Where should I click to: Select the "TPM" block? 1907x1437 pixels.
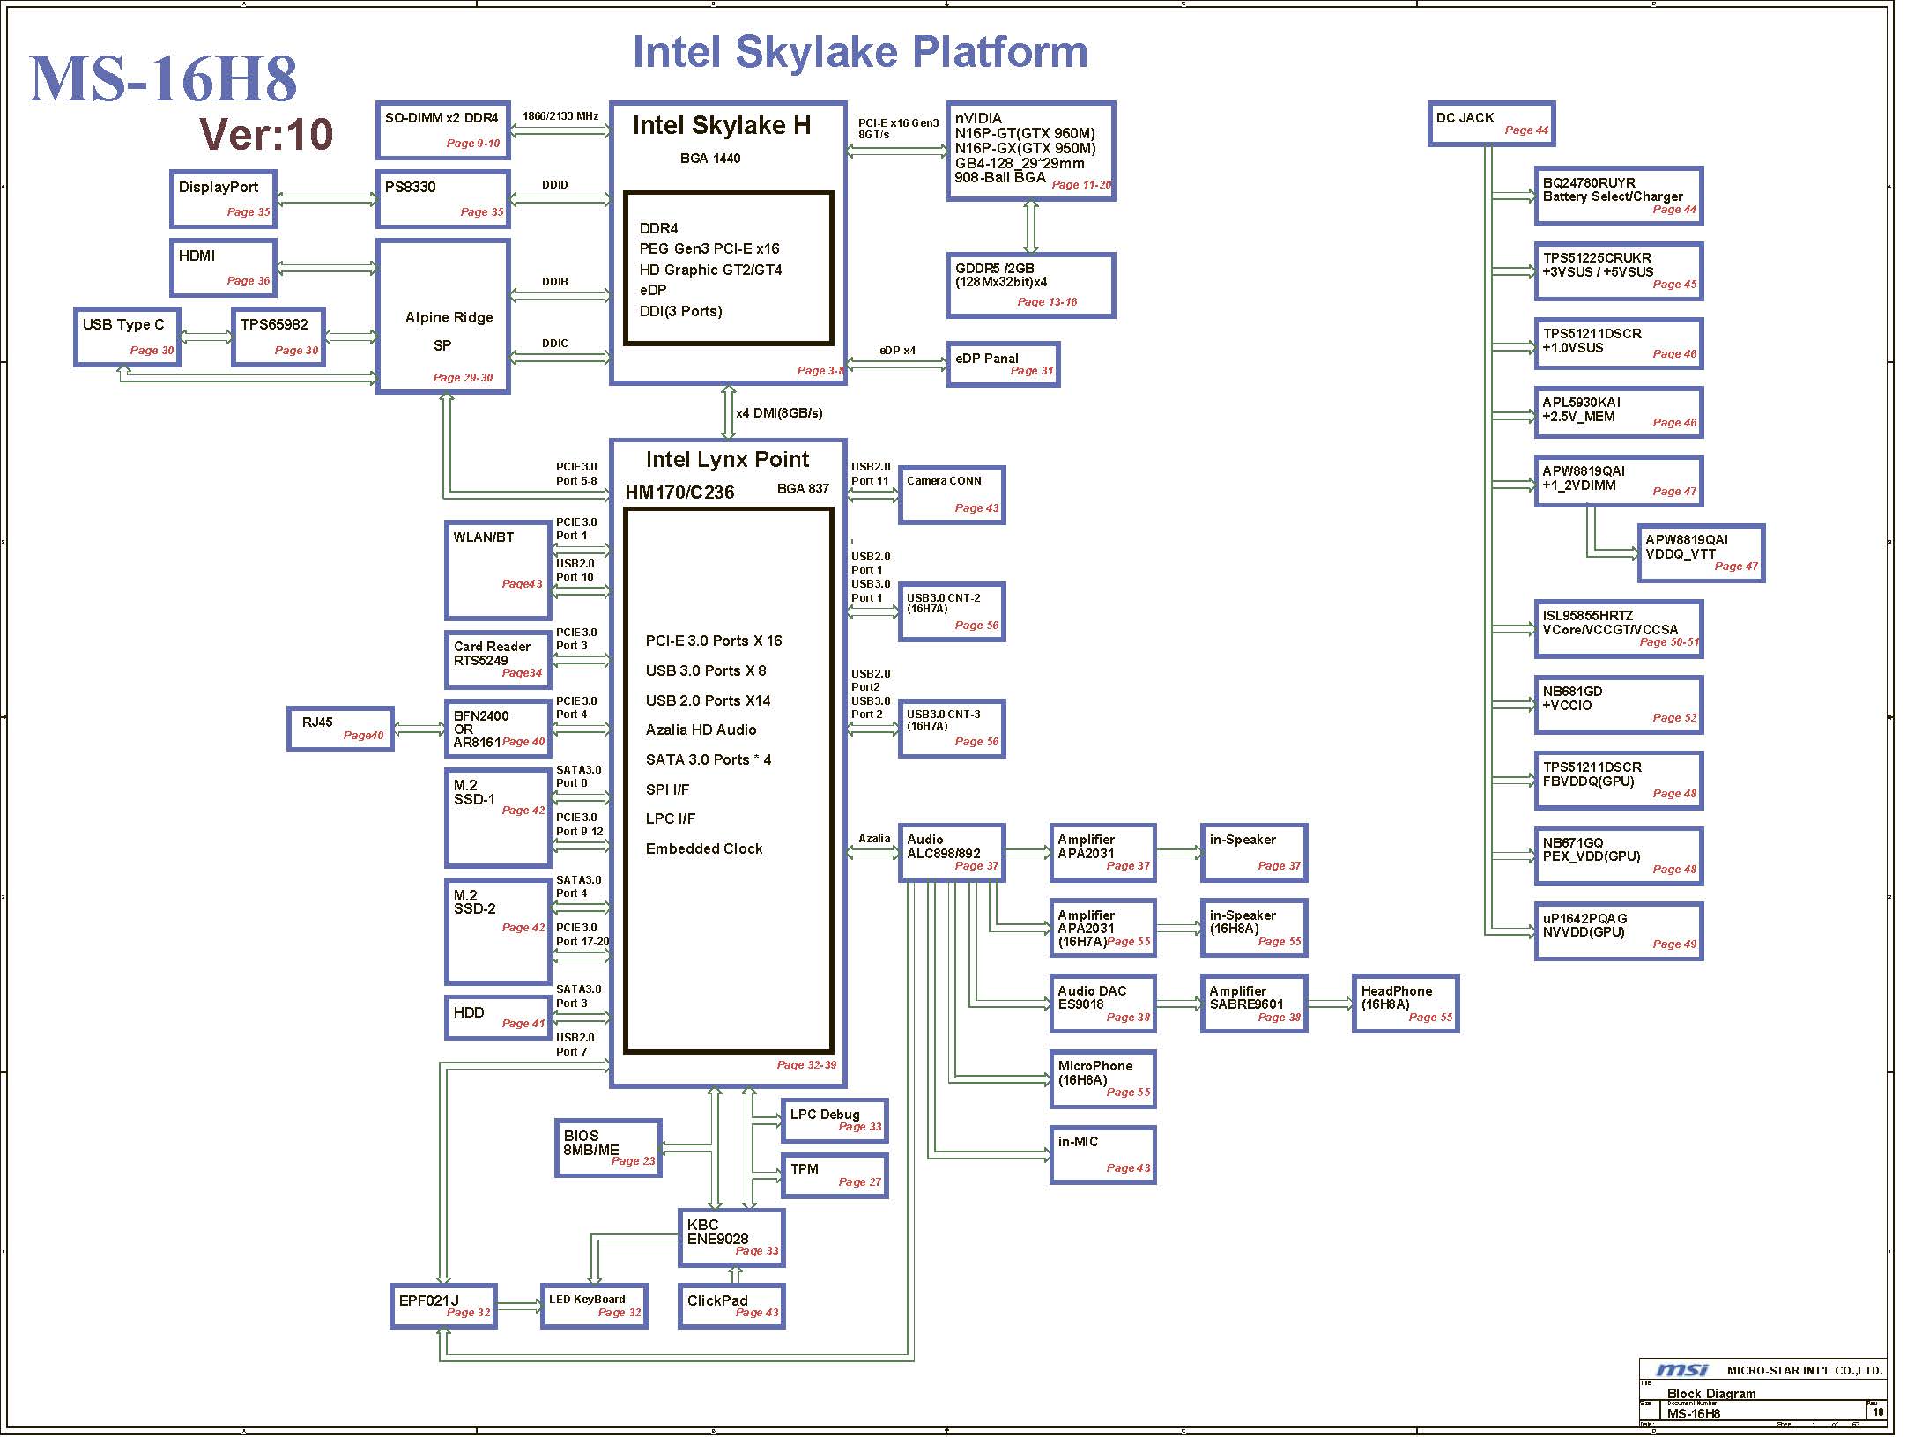[835, 1176]
